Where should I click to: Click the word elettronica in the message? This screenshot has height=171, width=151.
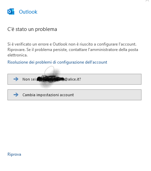click(x=17, y=55)
